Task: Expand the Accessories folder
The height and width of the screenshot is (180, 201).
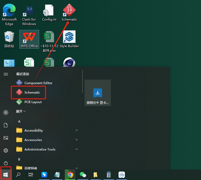Action: (x=47, y=140)
